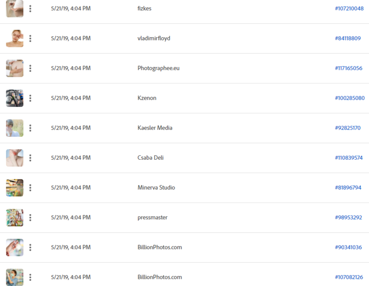
Task: Open the options menu for the pressmaster row
Action: 30,217
